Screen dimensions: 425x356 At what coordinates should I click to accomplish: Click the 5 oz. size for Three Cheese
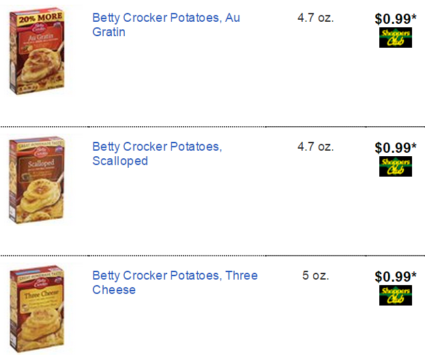tap(315, 276)
